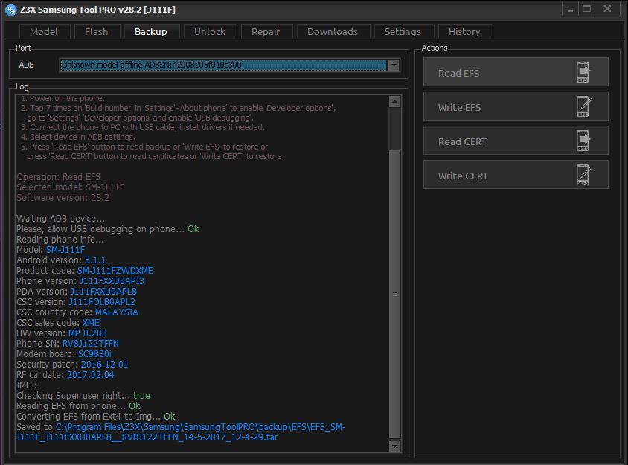Click the phone icon on Read CERT button
The image size is (628, 465).
click(583, 141)
